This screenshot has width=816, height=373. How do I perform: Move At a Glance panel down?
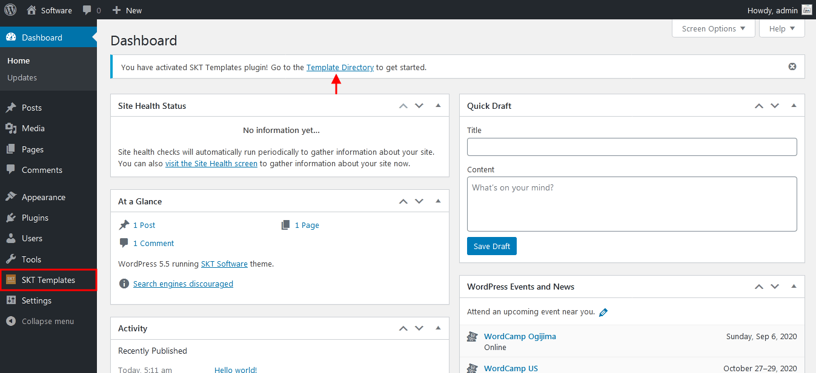click(419, 201)
